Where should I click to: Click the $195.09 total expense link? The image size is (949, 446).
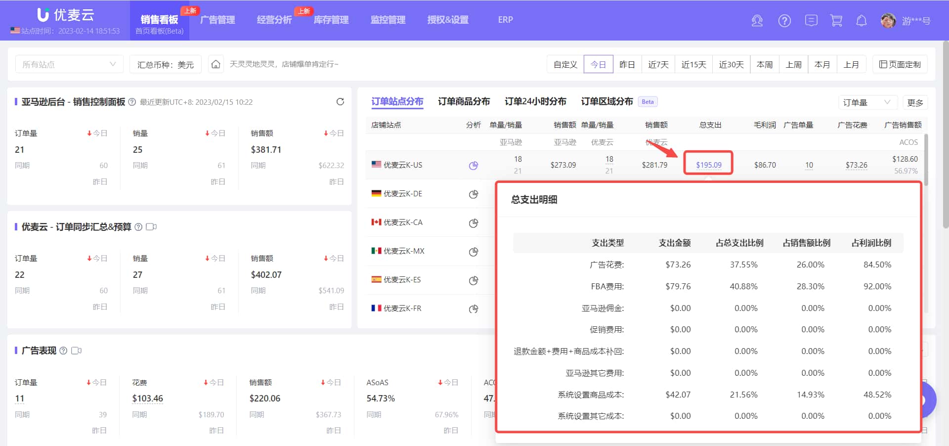point(708,165)
